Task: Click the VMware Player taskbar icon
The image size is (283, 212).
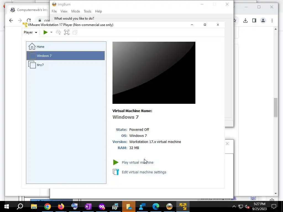Action: pyautogui.click(x=183, y=206)
